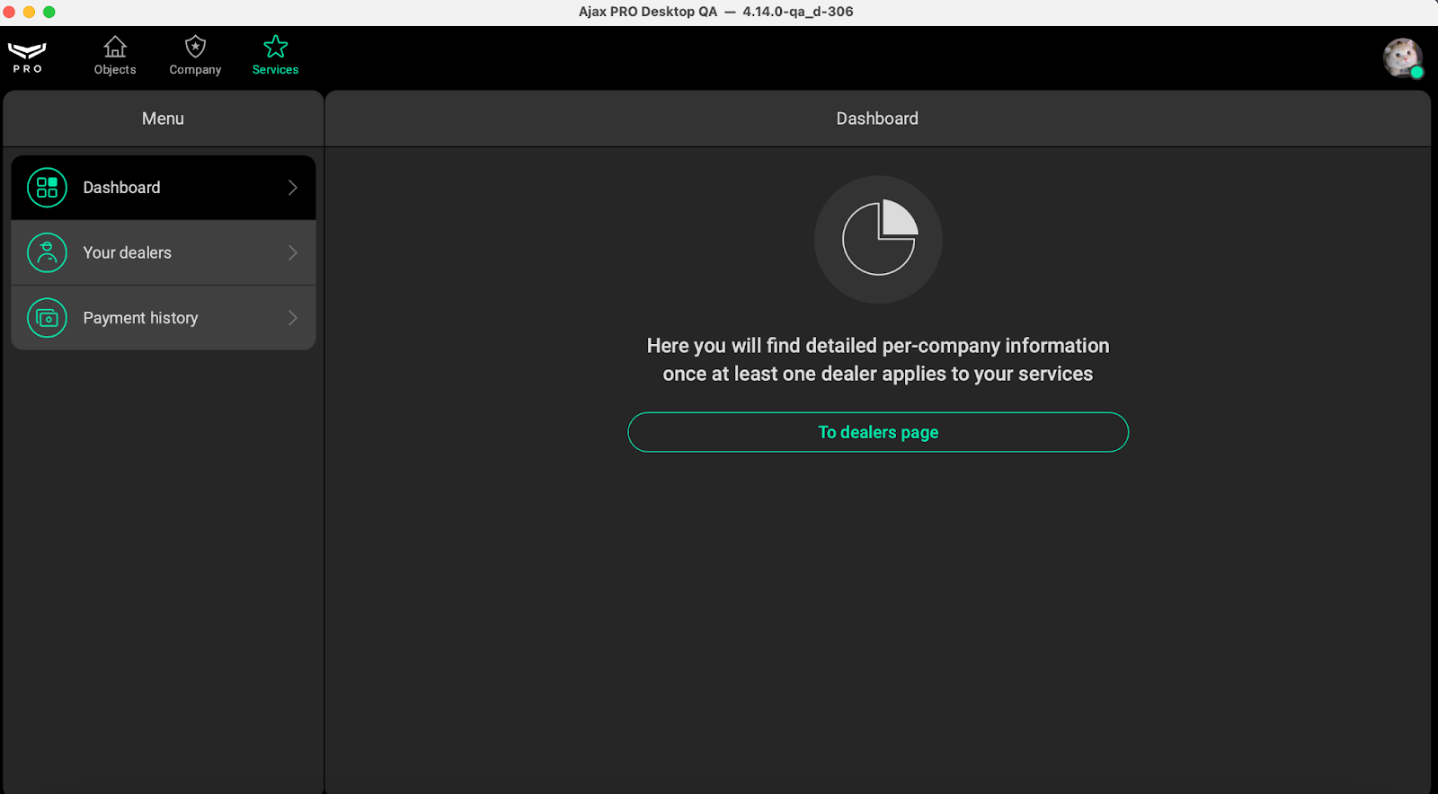1438x794 pixels.
Task: Select the Services star icon
Action: click(275, 47)
